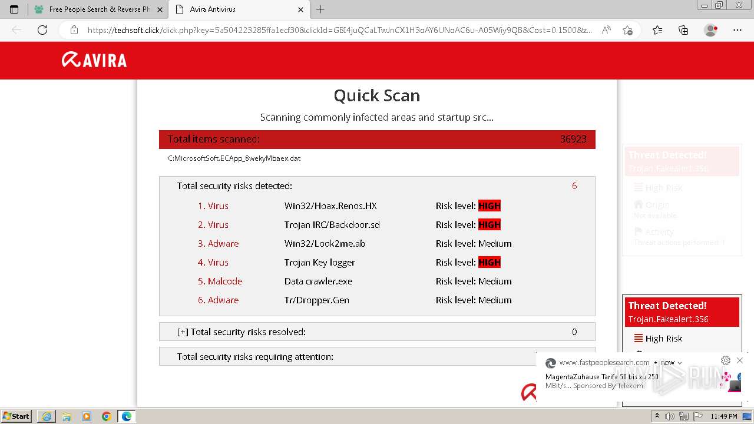Dismiss the fastpeoplesearch notification with X

tap(740, 360)
